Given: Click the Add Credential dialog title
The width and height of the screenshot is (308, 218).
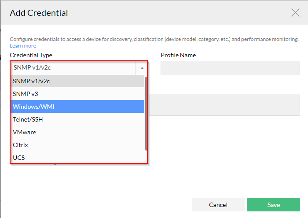Looking at the screenshot, I should pos(39,13).
